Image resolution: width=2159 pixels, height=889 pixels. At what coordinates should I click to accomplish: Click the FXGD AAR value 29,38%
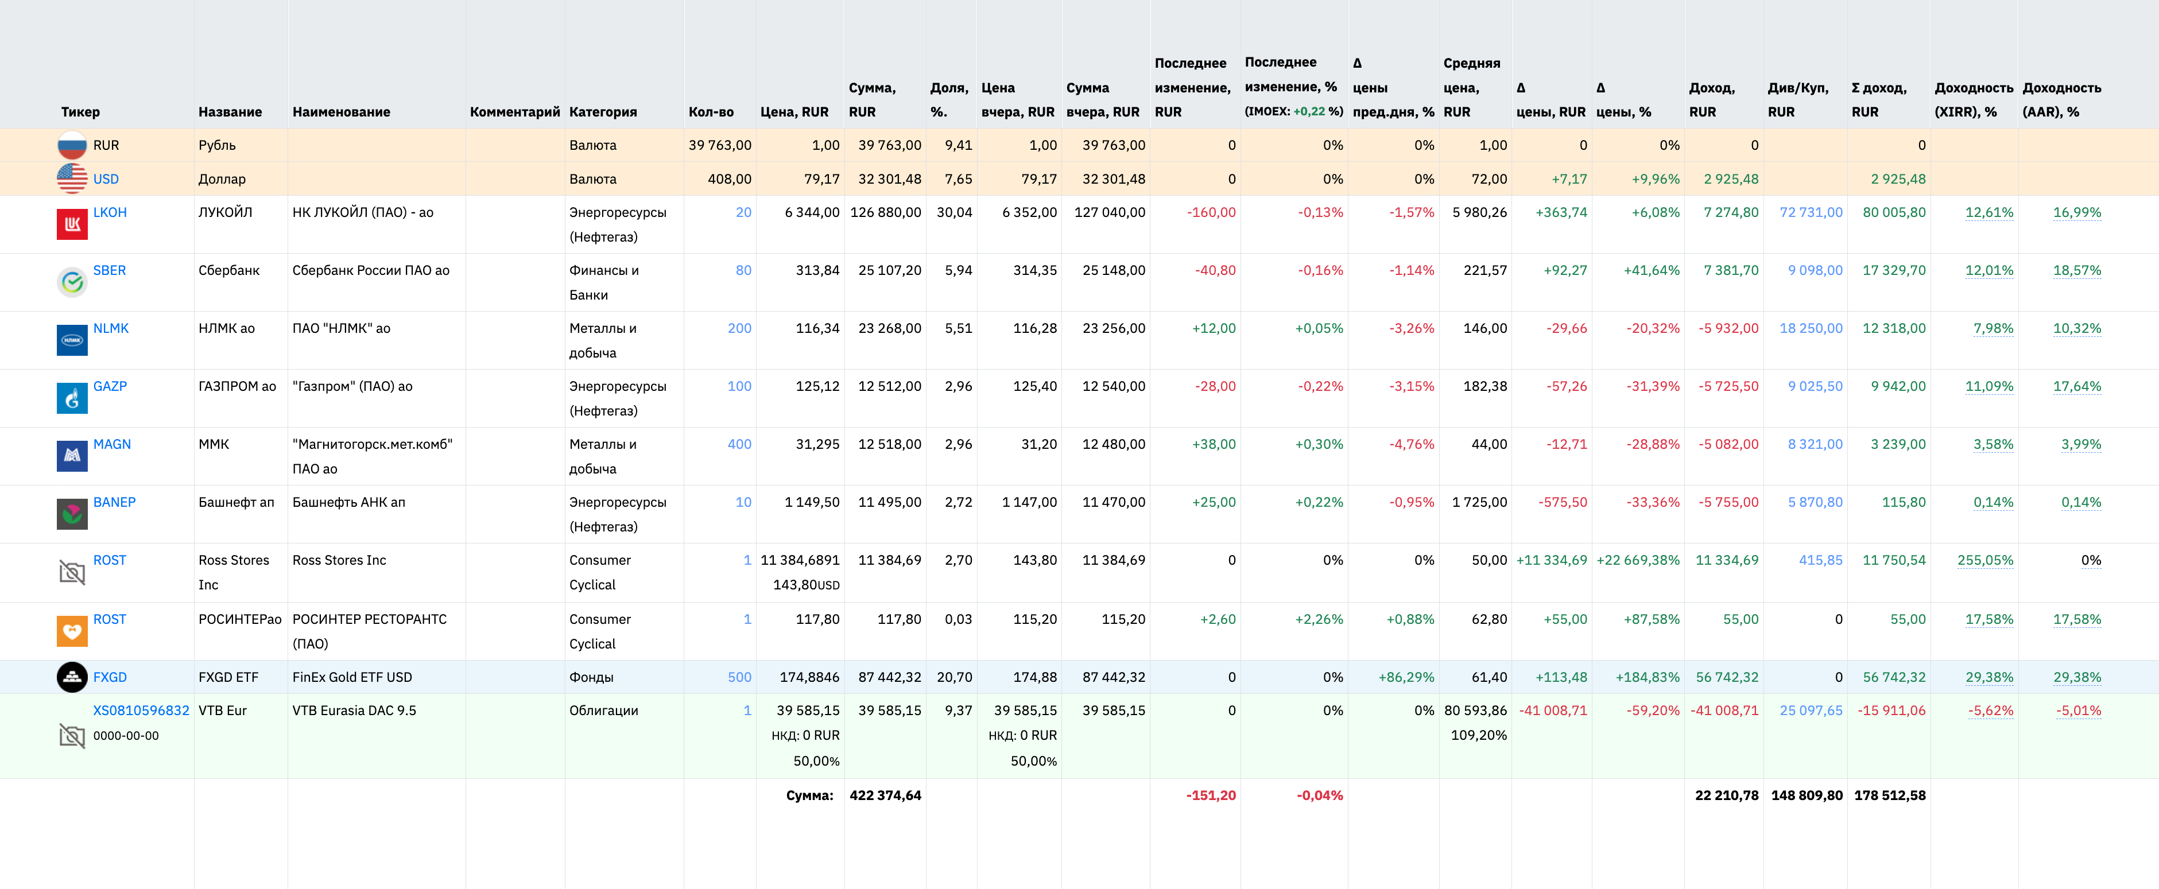[2077, 677]
